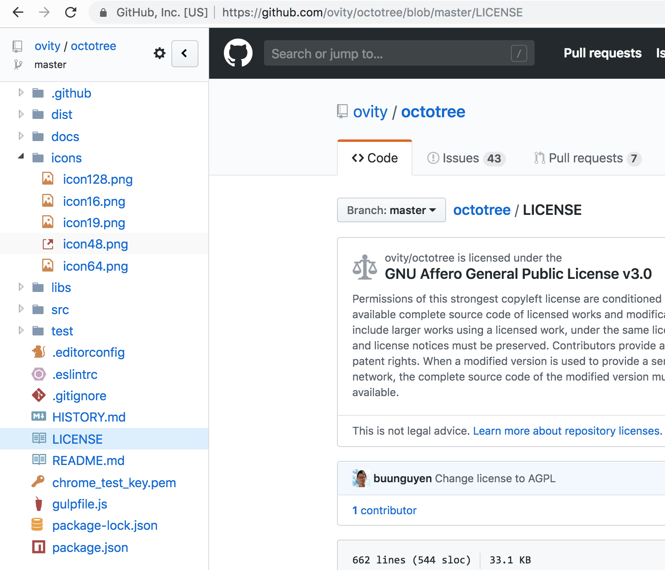Image resolution: width=665 pixels, height=570 pixels.
Task: Open gulpfile.js file
Action: click(80, 504)
